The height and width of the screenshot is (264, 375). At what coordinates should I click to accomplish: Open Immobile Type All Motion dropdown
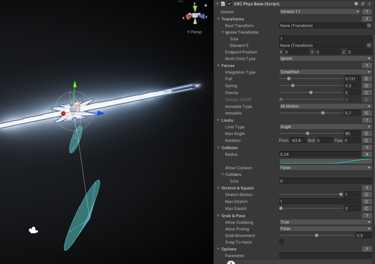[326, 106]
